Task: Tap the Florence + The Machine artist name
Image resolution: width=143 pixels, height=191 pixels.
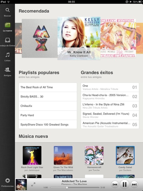Action: tap(74, 184)
